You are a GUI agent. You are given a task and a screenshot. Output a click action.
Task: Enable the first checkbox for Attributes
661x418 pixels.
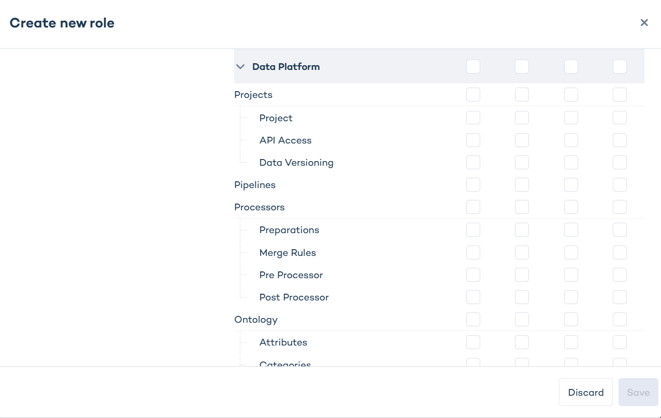[473, 342]
